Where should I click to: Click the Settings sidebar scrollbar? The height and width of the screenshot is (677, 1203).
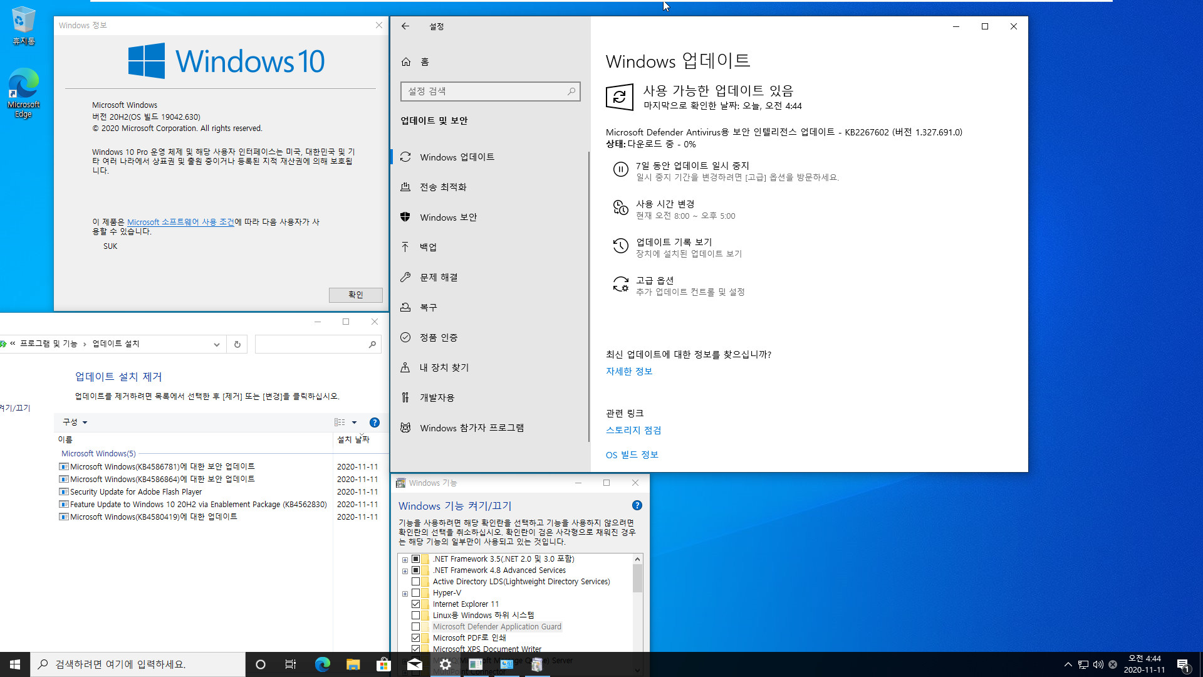[588, 297]
